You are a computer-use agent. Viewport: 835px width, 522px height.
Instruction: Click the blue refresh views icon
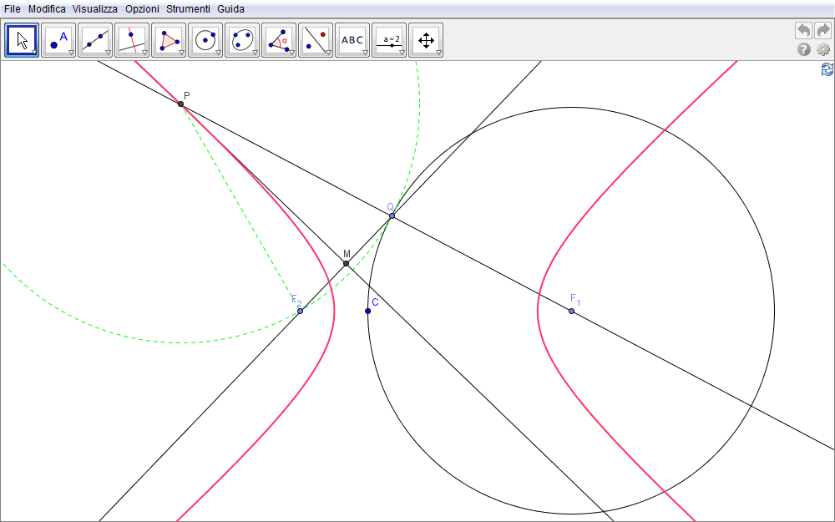pos(827,69)
